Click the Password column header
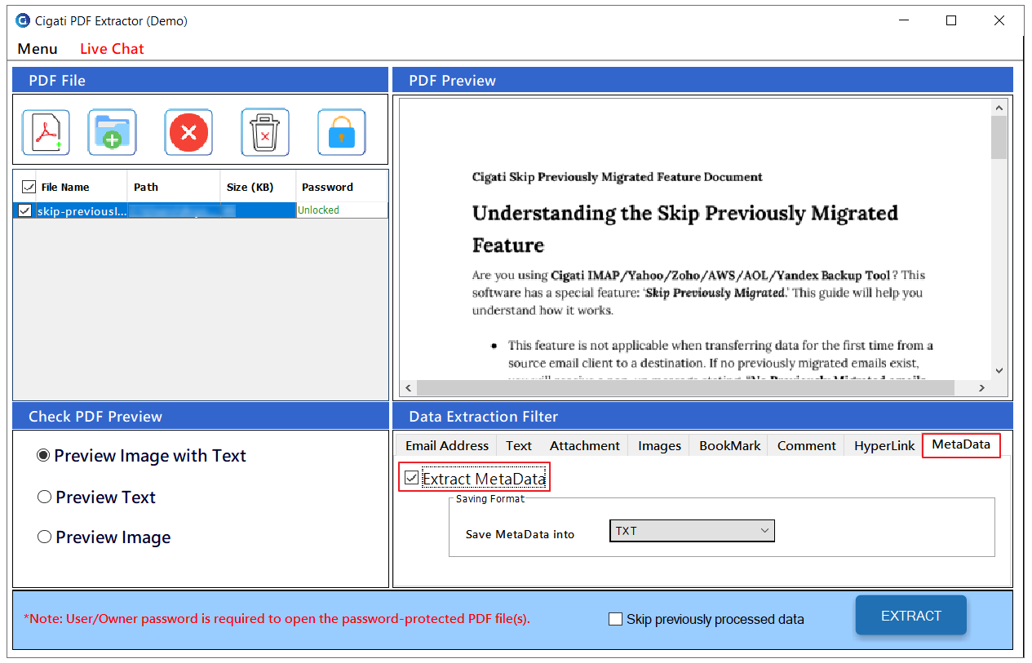The height and width of the screenshot is (663, 1032). tap(342, 187)
